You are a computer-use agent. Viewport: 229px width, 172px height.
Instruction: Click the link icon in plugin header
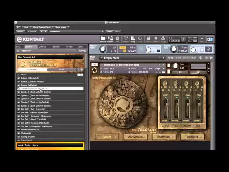point(18,27)
